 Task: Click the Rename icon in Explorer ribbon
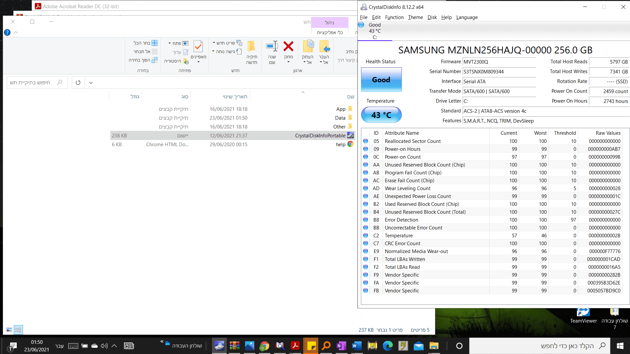[x=272, y=47]
